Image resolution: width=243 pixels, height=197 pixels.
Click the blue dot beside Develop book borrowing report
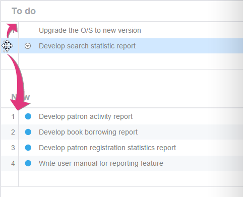tap(28, 132)
